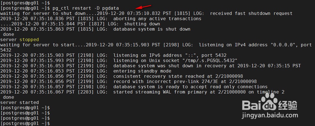Image resolution: width=315 pixels, height=126 pixels.
Task: Click the 'started streaming WAL from primary' line
Action: (142, 92)
